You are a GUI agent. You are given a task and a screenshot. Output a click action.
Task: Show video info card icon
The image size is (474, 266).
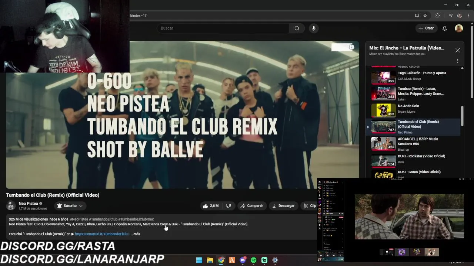pyautogui.click(x=351, y=47)
